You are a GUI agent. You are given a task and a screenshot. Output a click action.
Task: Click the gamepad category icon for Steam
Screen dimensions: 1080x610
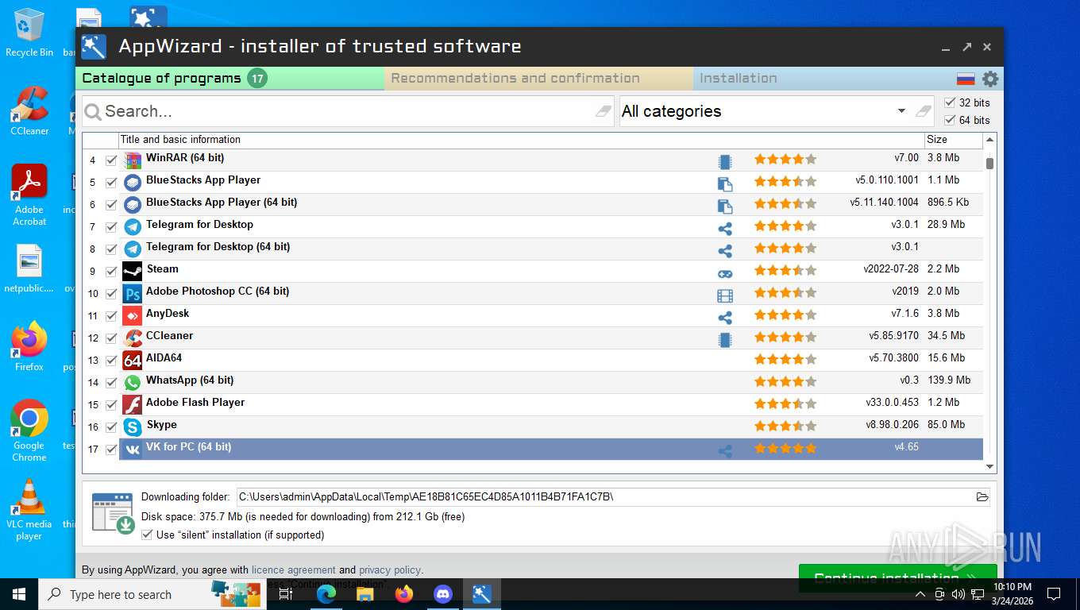[725, 273]
